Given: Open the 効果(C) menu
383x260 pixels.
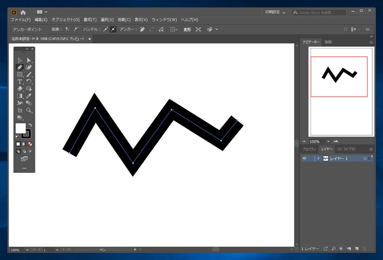Looking at the screenshot, I should pos(124,20).
